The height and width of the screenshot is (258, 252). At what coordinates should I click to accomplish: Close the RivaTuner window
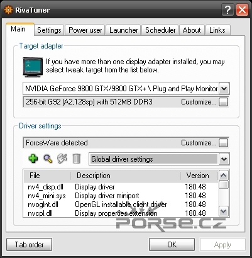coord(243,10)
